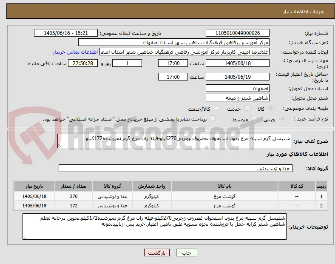Screen dimensions: 335x264
Task: Select the کالا radio button
Action: pos(271,108)
